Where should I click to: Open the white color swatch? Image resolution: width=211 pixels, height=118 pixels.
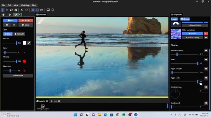click(24, 43)
